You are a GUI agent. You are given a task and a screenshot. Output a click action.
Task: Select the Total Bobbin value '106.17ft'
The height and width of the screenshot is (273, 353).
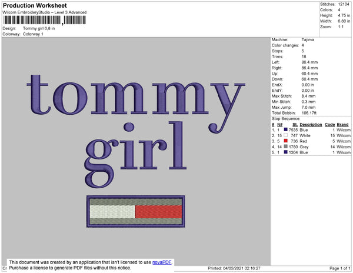tap(309, 113)
